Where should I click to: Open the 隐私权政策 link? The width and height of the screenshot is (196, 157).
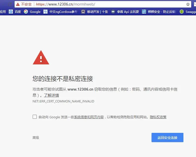[x=158, y=117]
